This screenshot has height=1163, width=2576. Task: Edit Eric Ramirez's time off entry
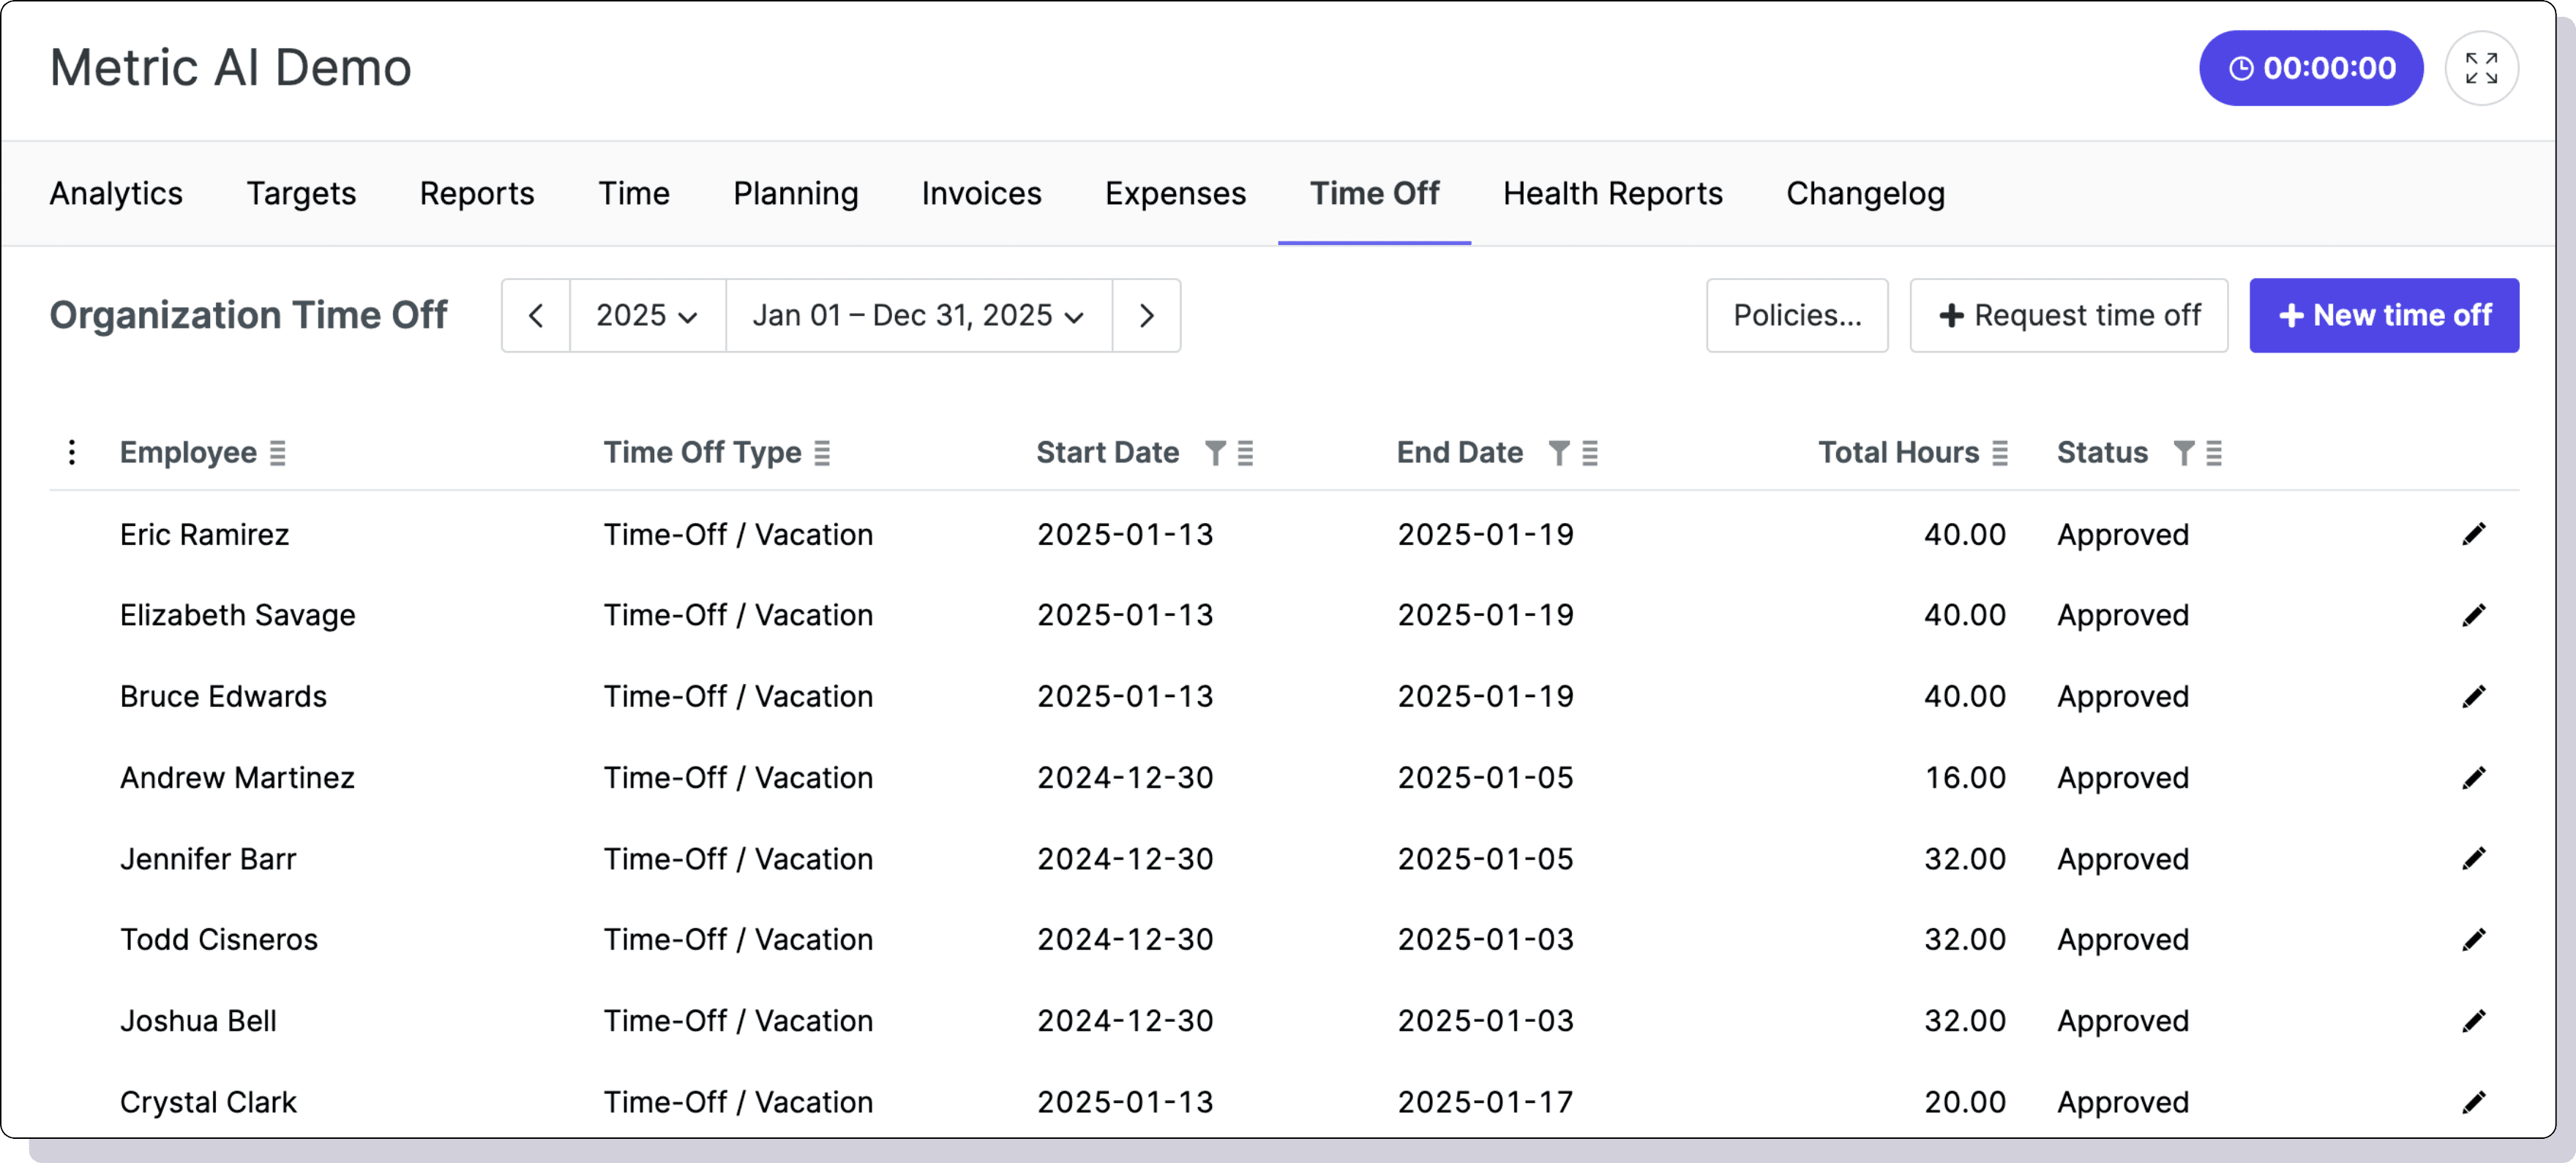point(2476,535)
